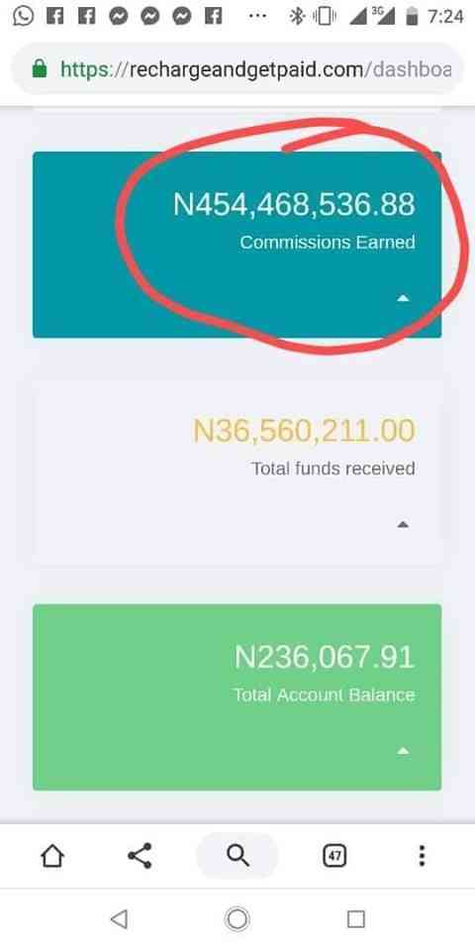Collapse the Total funds received arrow

coord(403,525)
